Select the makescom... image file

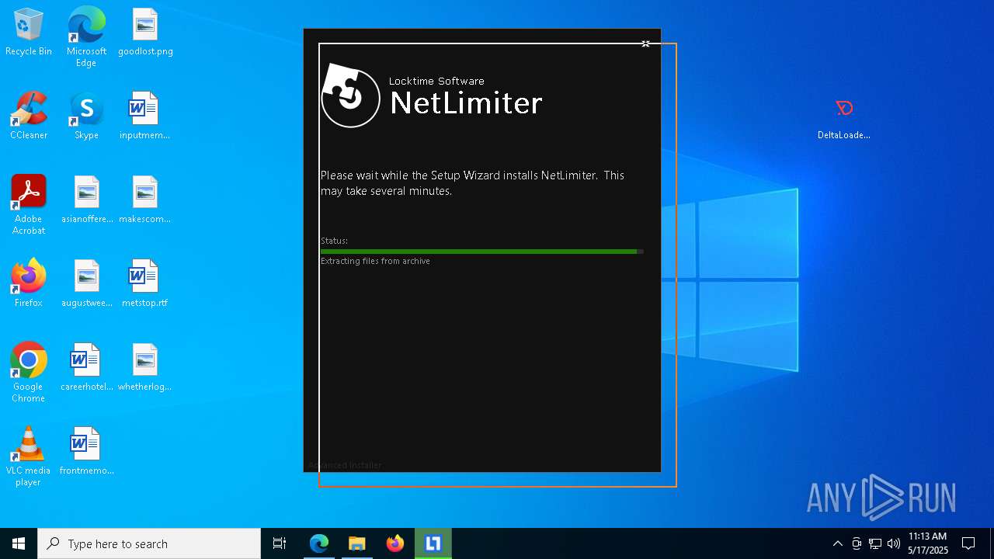click(144, 200)
